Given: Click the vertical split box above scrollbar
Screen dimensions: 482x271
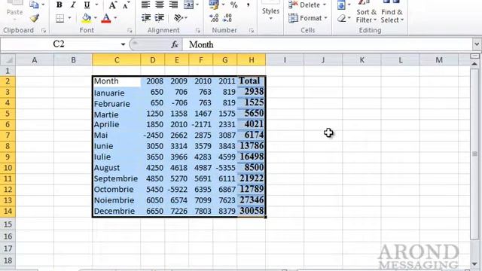Looking at the screenshot, I should 474,56.
